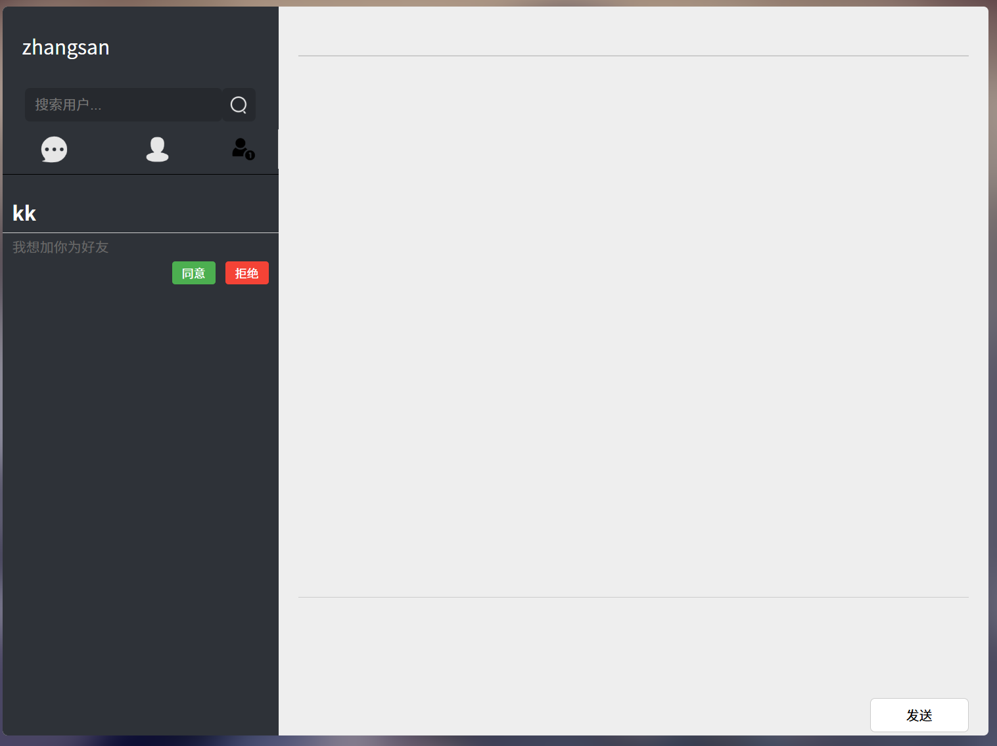
Task: Focus the message compose area above 发送
Action: pos(634,647)
